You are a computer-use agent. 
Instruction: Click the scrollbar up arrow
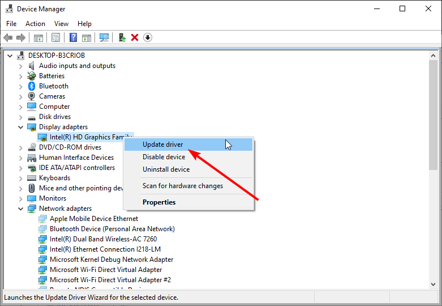434,56
